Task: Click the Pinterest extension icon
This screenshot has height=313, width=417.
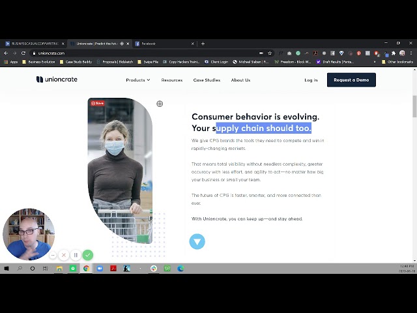Action: tap(359, 53)
